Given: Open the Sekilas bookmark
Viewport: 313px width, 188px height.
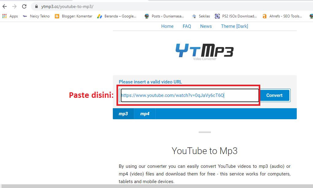Looking at the screenshot, I should click(x=204, y=16).
